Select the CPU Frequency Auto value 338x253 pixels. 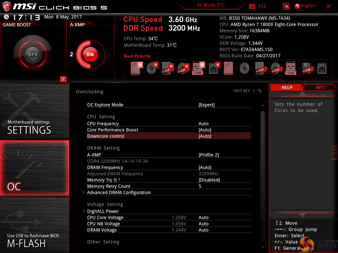click(x=203, y=124)
